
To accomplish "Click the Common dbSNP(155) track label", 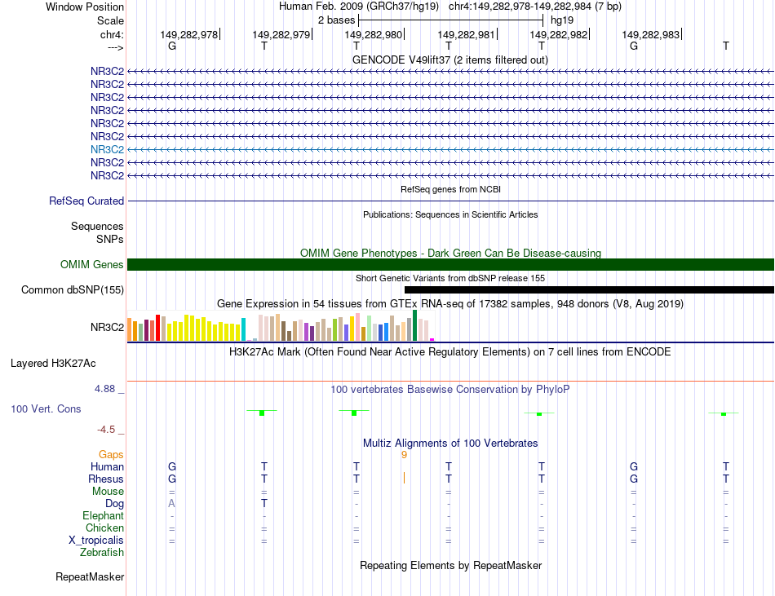I will pyautogui.click(x=73, y=290).
